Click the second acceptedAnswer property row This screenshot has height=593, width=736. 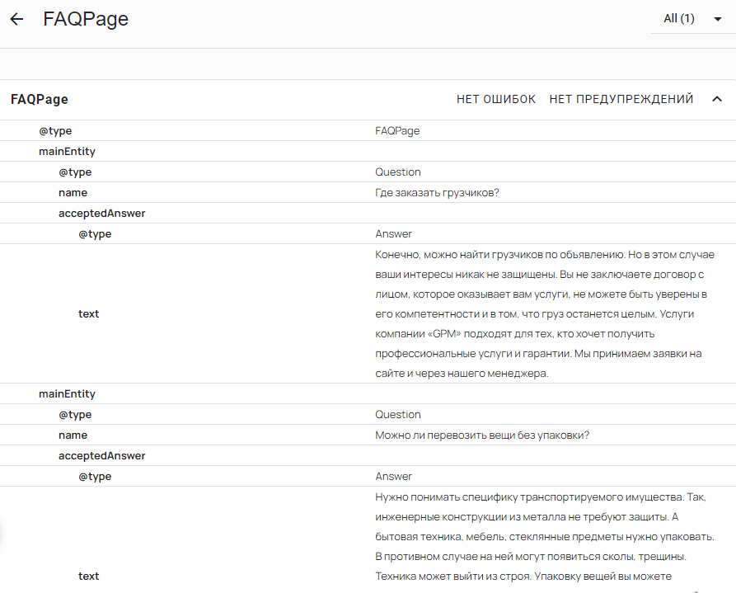[x=101, y=455]
